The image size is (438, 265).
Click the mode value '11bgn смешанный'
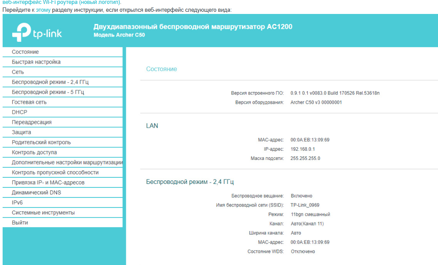click(310, 214)
